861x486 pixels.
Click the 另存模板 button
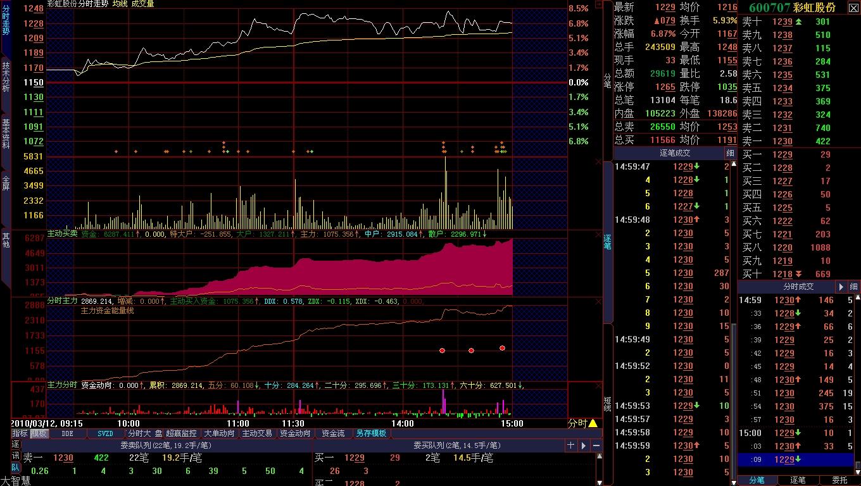click(371, 433)
